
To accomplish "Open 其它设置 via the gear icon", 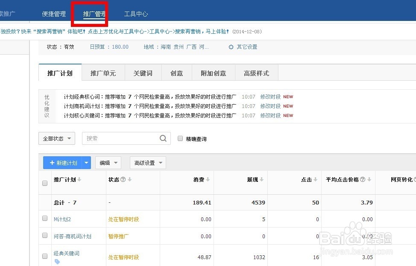I will pyautogui.click(x=231, y=47).
